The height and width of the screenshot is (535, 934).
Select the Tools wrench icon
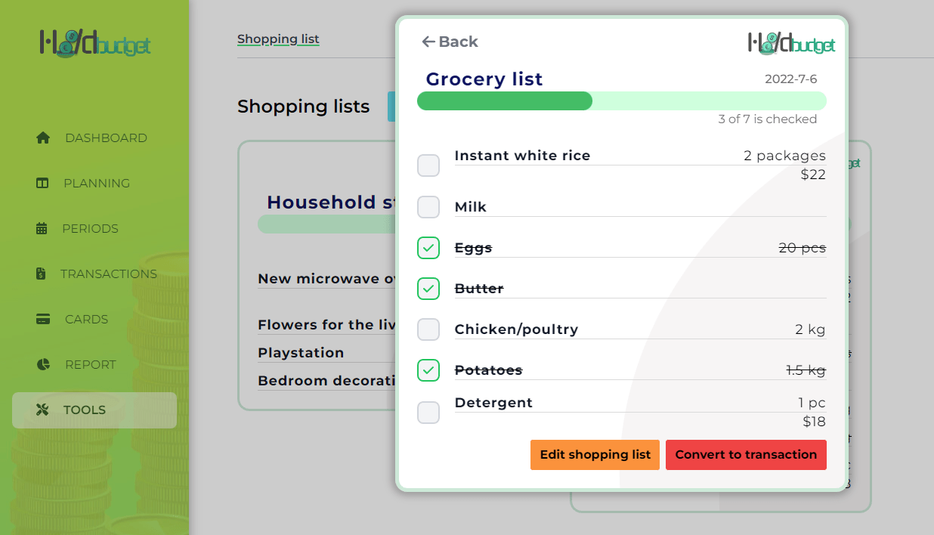point(42,410)
